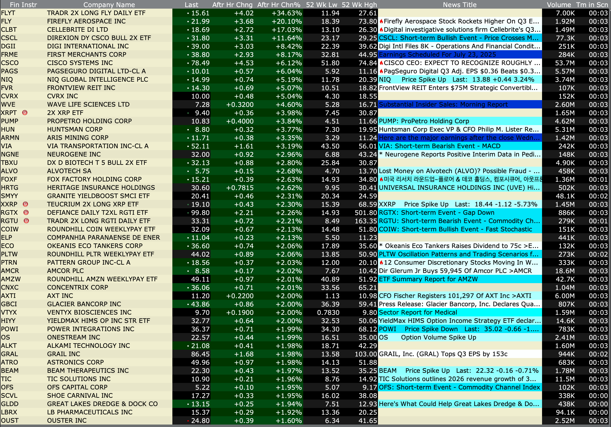Sort by the Volume column header

(559, 5)
